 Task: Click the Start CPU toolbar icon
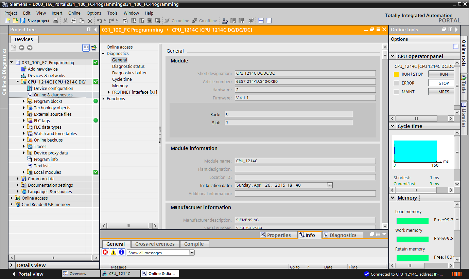tap(233, 21)
